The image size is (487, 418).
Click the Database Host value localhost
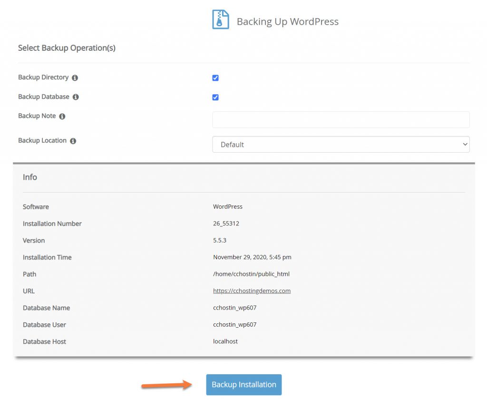pos(225,341)
